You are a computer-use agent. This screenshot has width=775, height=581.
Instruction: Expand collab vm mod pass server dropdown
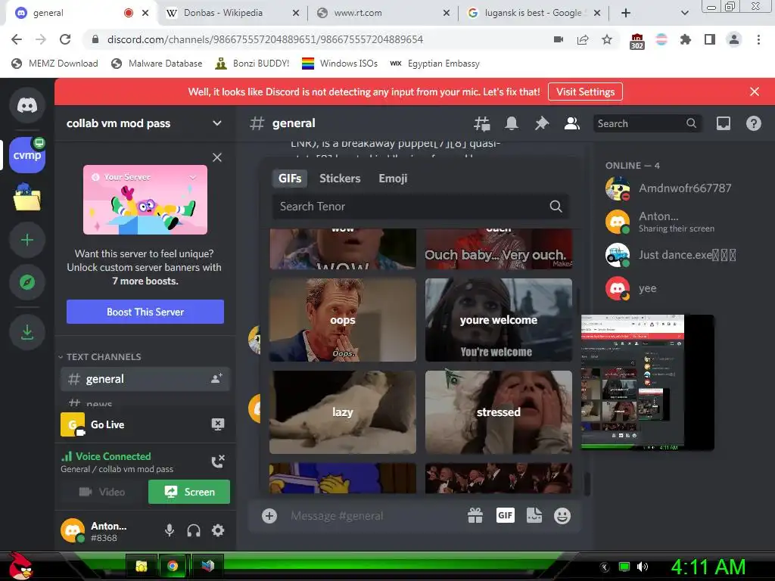tap(217, 123)
